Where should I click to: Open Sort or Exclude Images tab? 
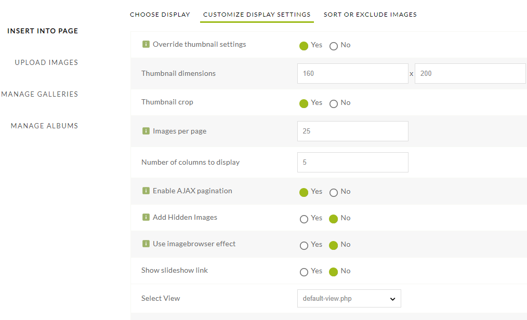370,15
